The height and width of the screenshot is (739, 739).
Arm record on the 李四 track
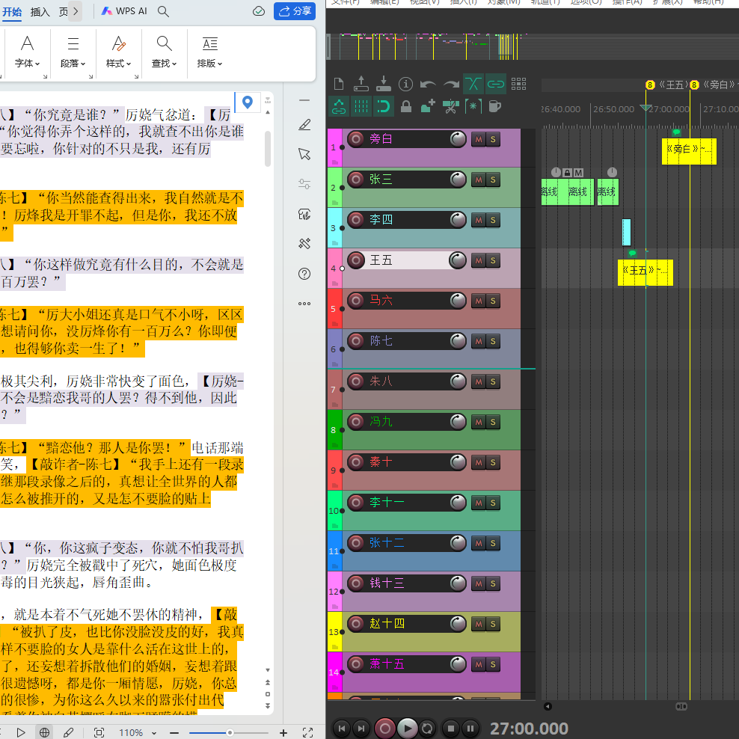point(356,220)
